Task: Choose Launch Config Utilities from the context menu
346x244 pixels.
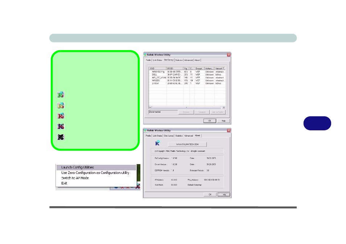Action: (96, 167)
